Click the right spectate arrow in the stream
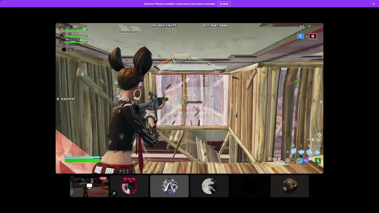This screenshot has height=213, width=379. 321,101
